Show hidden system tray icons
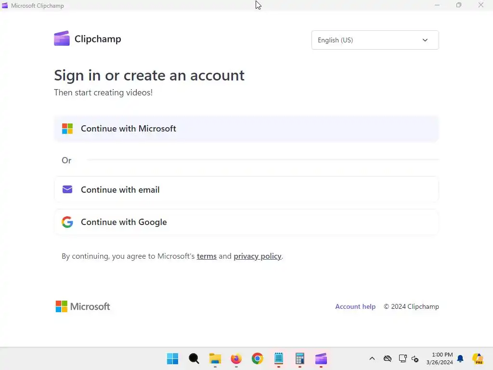The height and width of the screenshot is (370, 493). point(372,358)
